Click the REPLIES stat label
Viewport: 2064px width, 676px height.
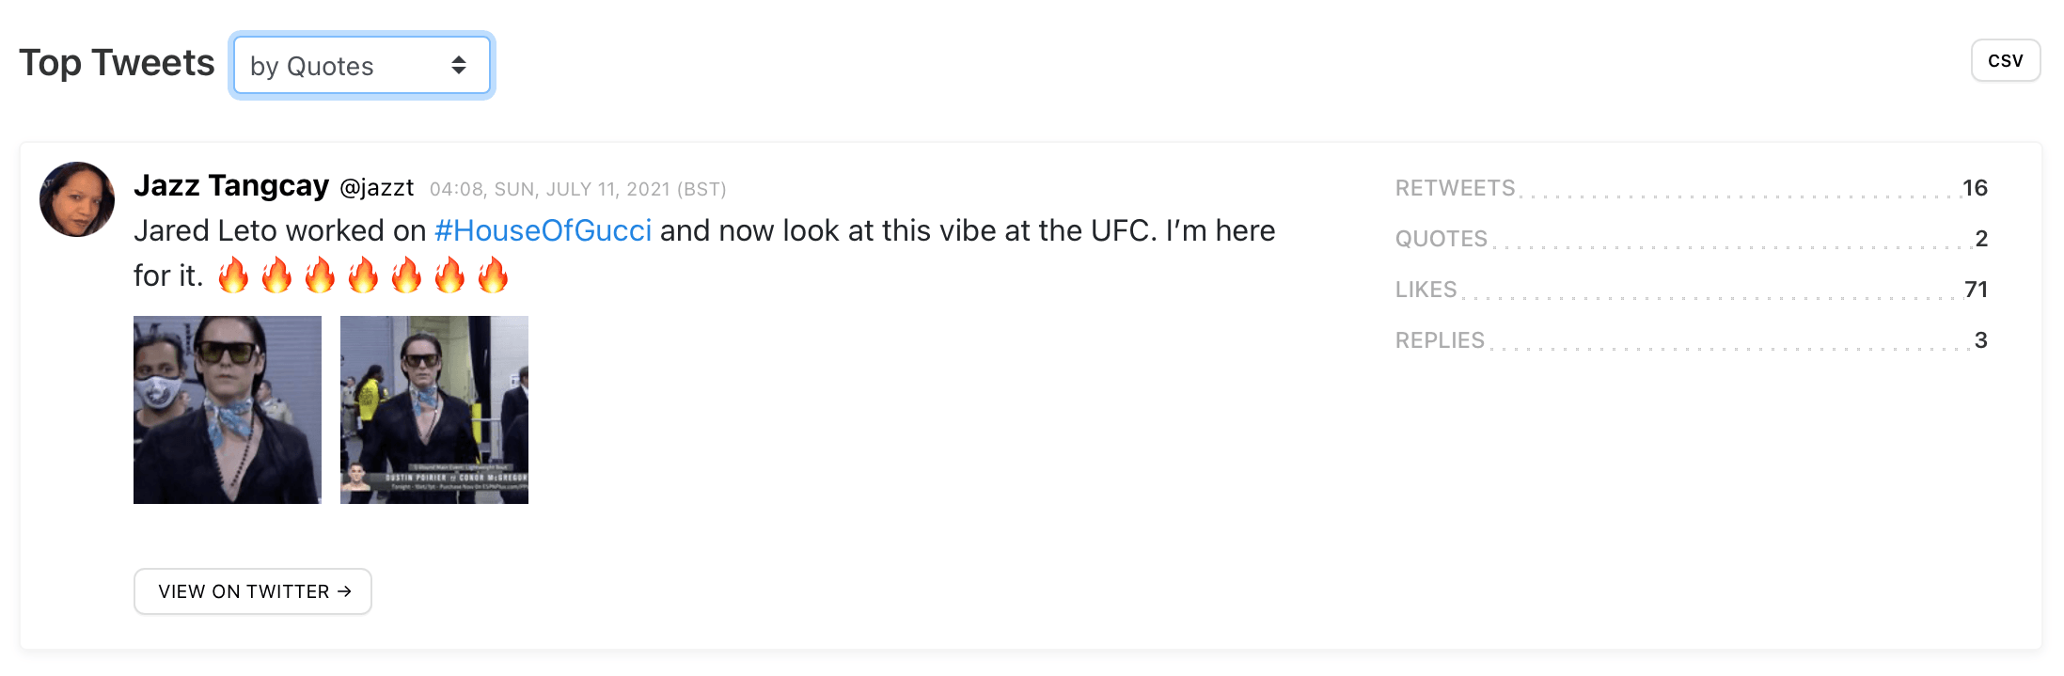click(x=1440, y=340)
